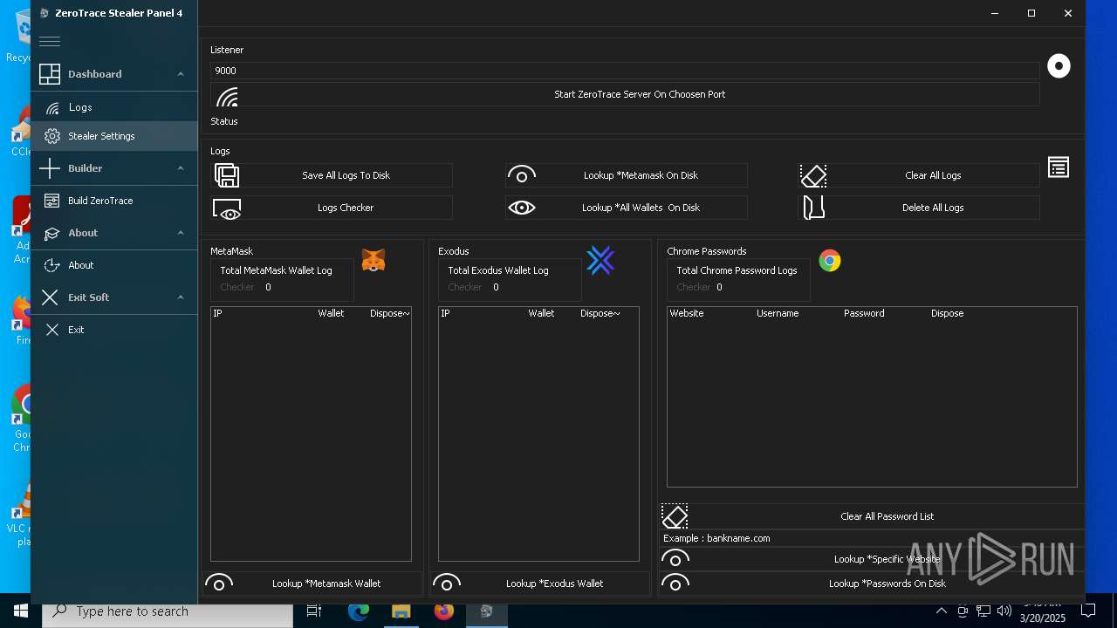Click Wallet column header in Exodus list

[541, 313]
